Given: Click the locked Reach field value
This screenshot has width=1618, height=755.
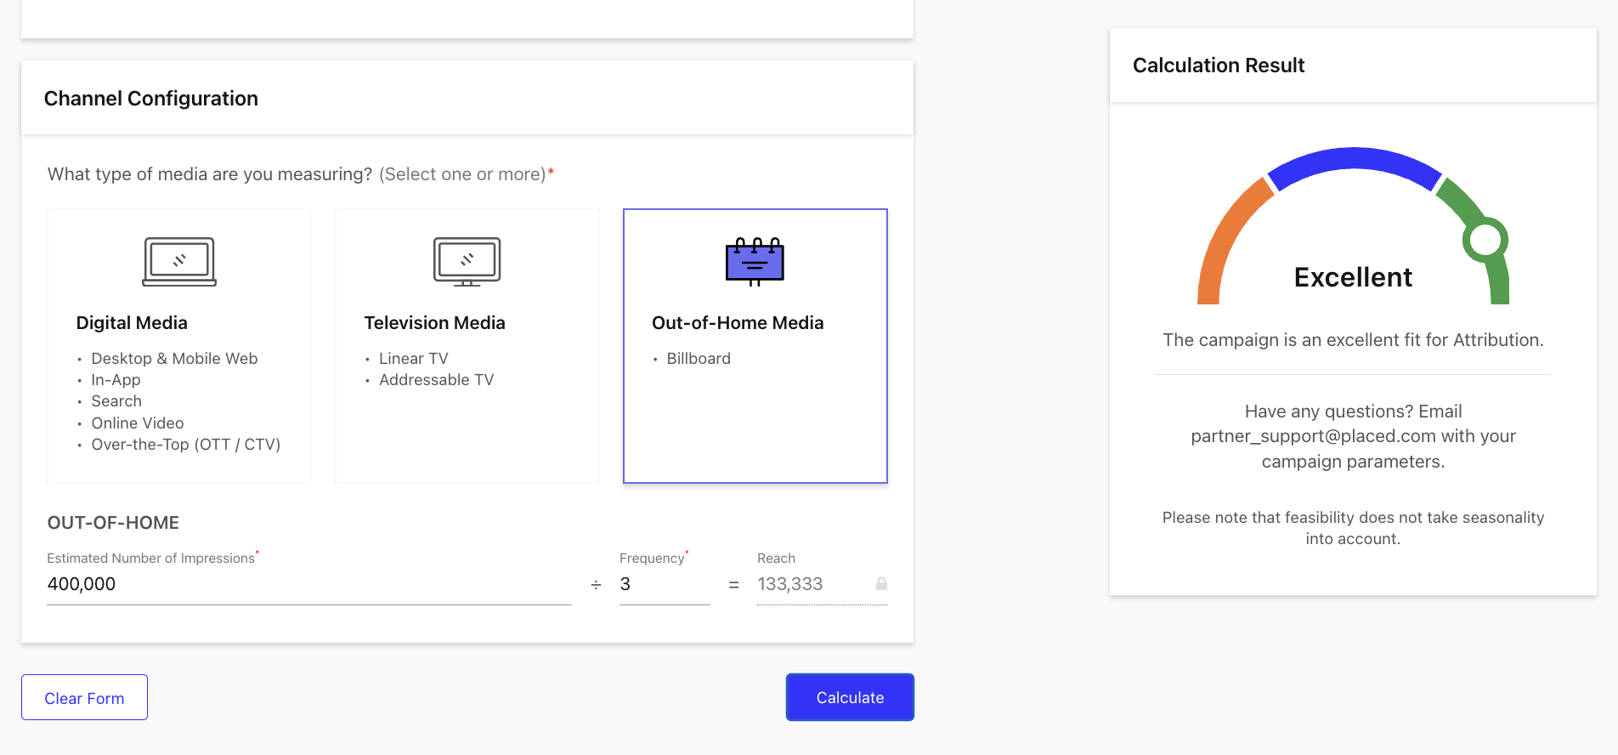Looking at the screenshot, I should (789, 584).
